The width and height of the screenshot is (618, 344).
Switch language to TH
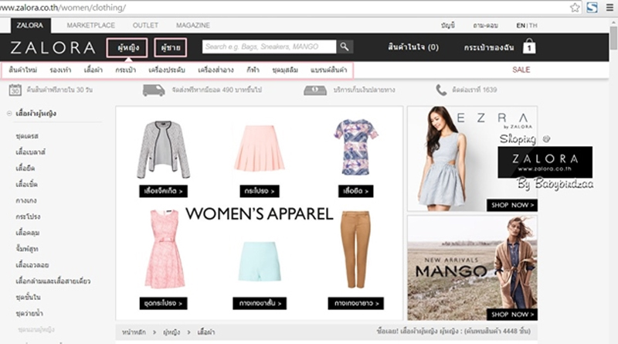(x=533, y=26)
